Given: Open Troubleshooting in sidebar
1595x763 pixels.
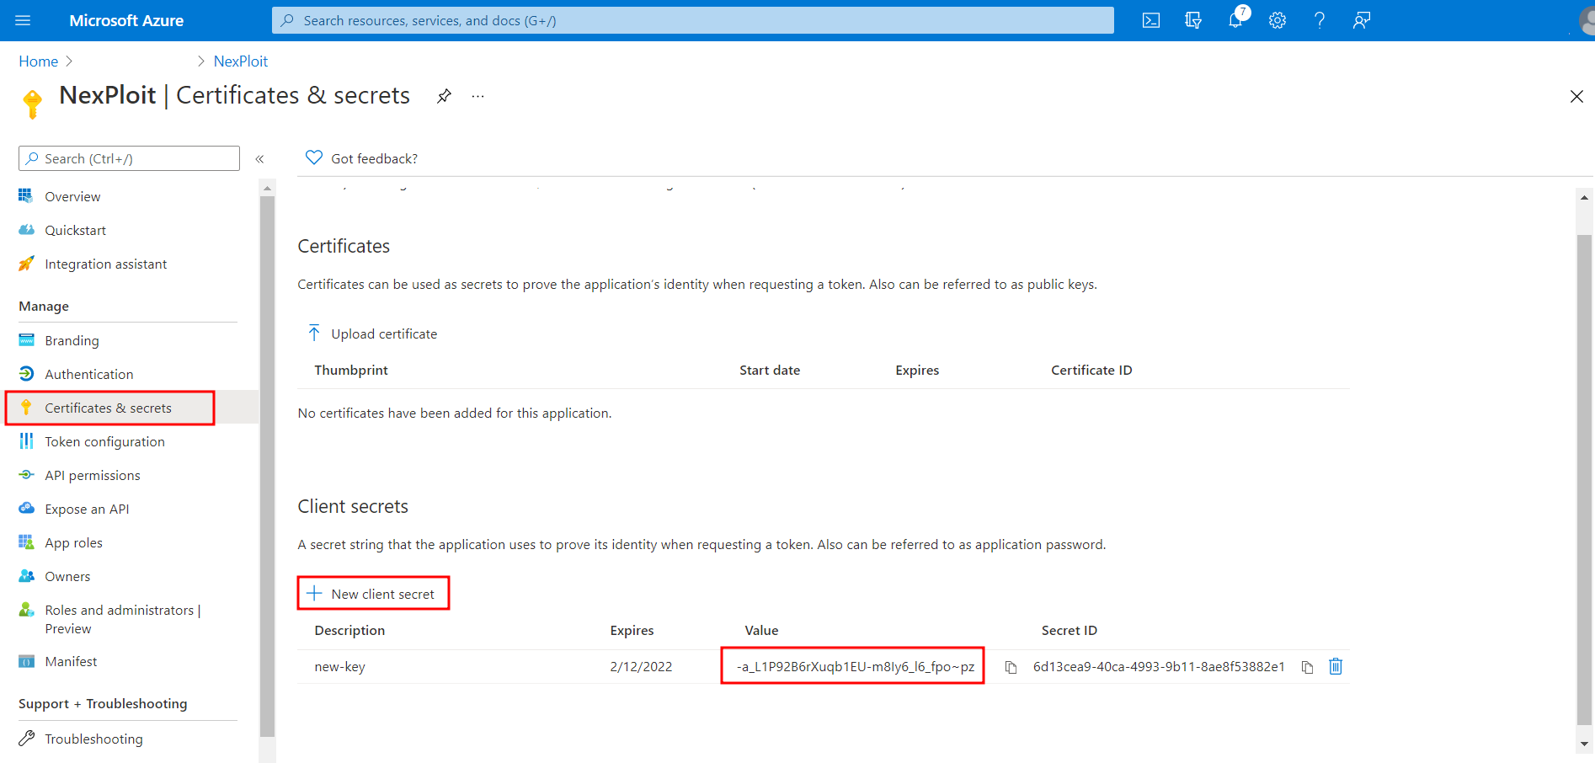Looking at the screenshot, I should coord(93,739).
